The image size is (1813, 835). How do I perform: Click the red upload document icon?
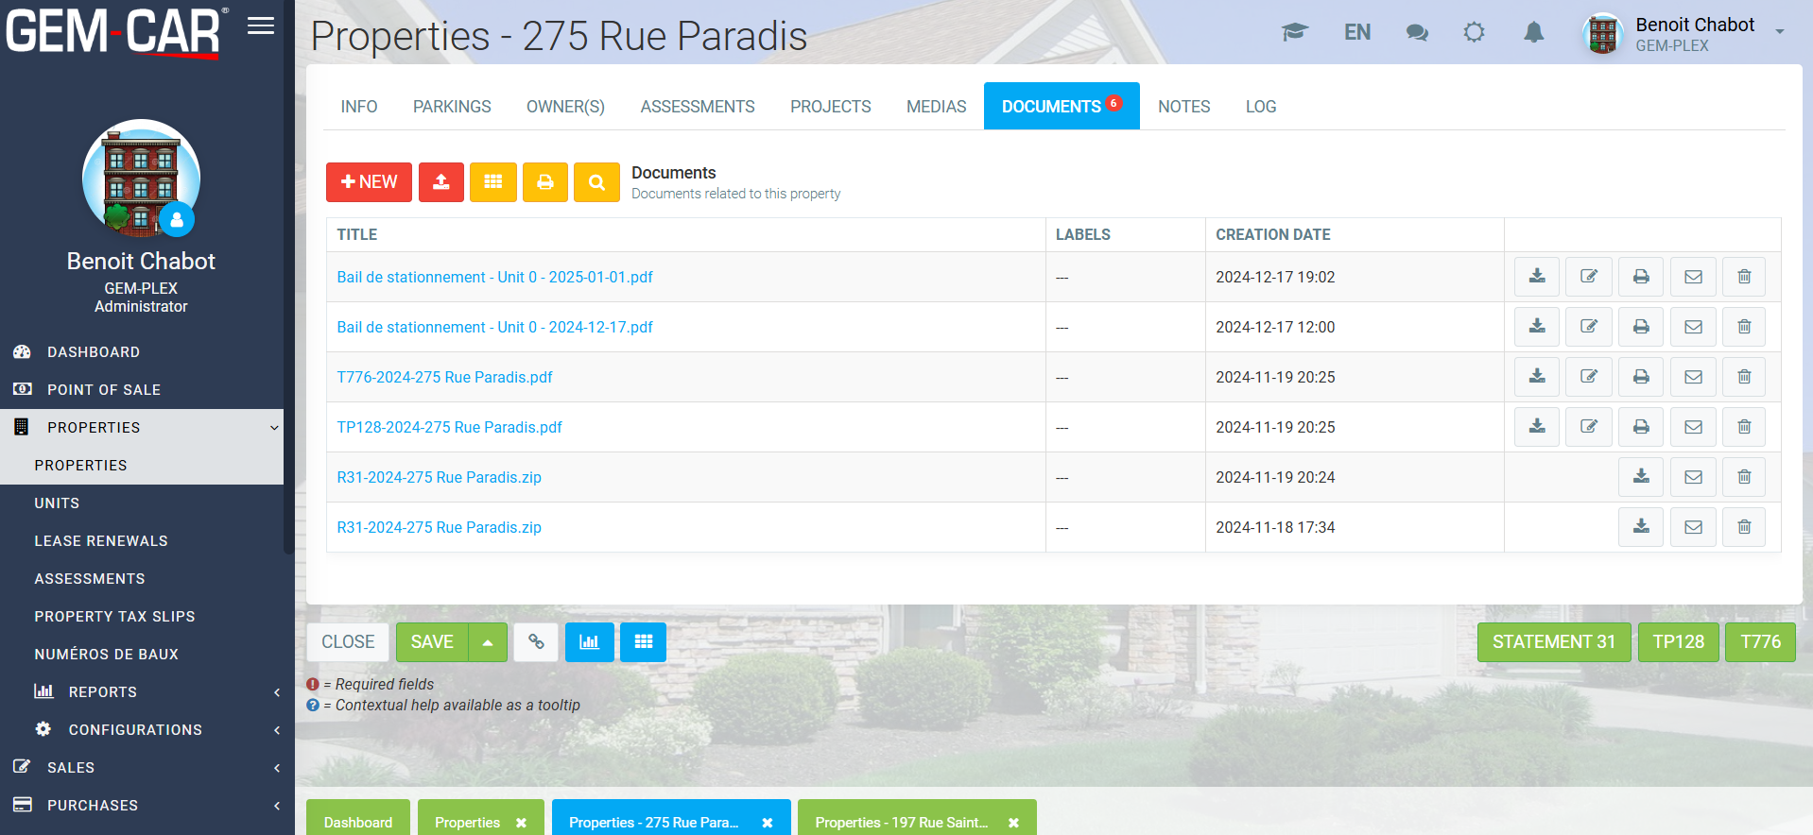(x=440, y=182)
